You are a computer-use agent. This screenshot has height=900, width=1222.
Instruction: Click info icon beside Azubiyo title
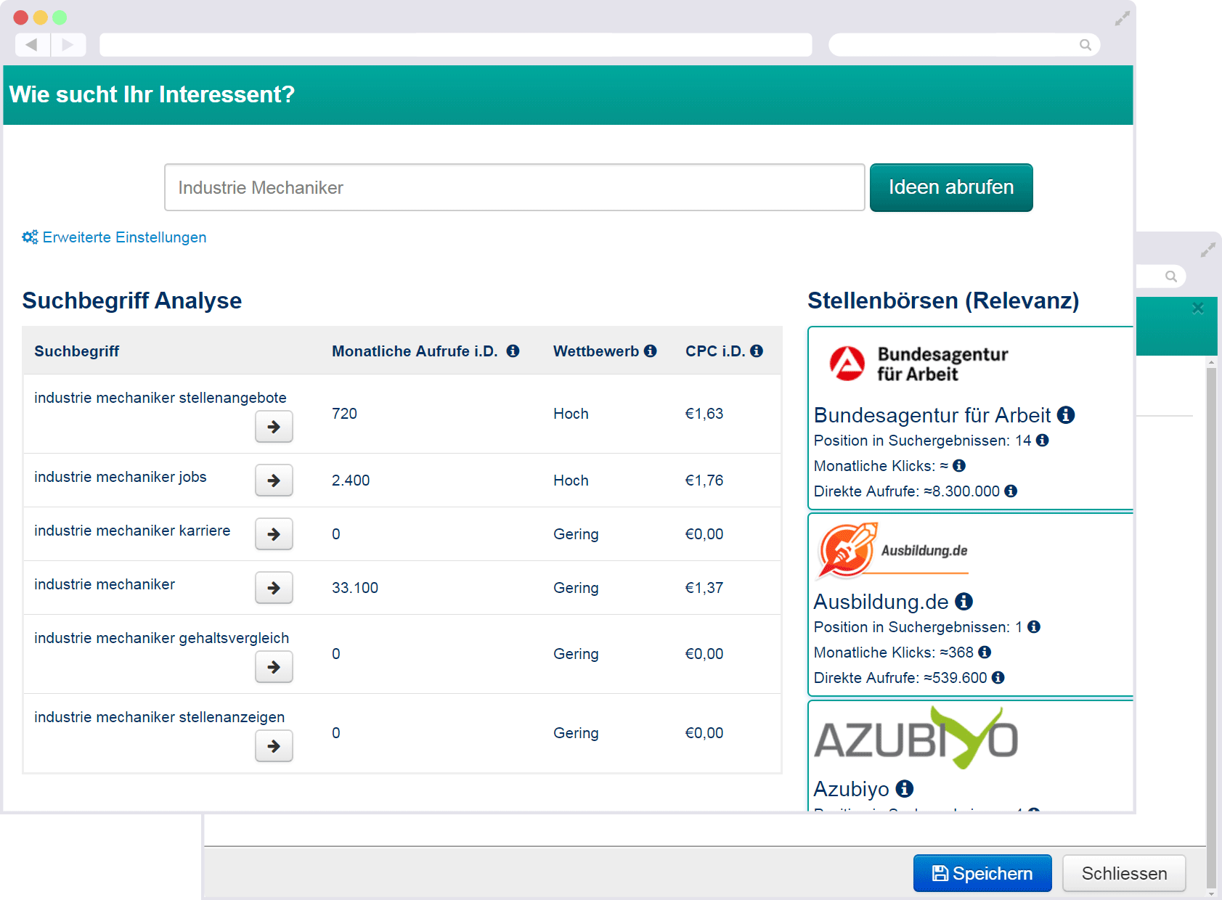coord(905,788)
